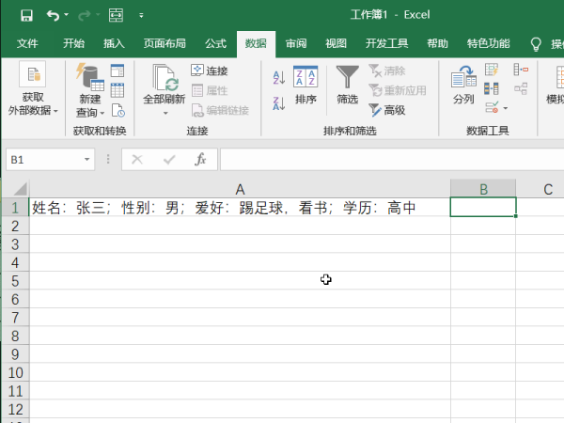Open the 获取外部数据 dropdown

(x=33, y=104)
